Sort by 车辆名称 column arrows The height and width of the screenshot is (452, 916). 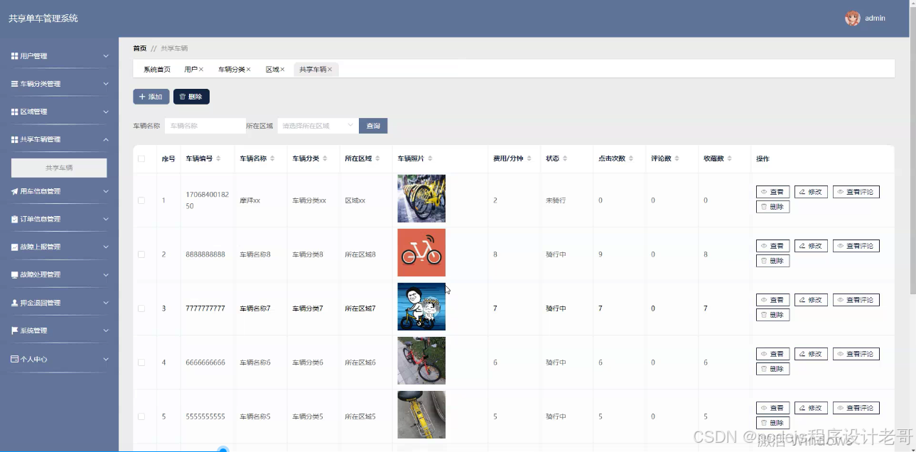(x=273, y=158)
